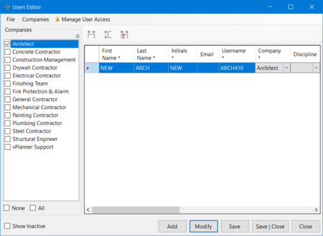Toggle the None checkbox
Screen dimensions: 323x236
(6, 208)
